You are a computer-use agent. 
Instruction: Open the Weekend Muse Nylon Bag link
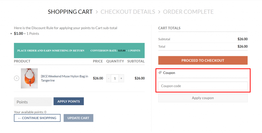(x=64, y=78)
